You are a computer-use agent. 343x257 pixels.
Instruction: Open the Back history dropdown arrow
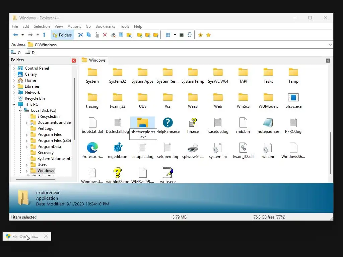click(22, 35)
